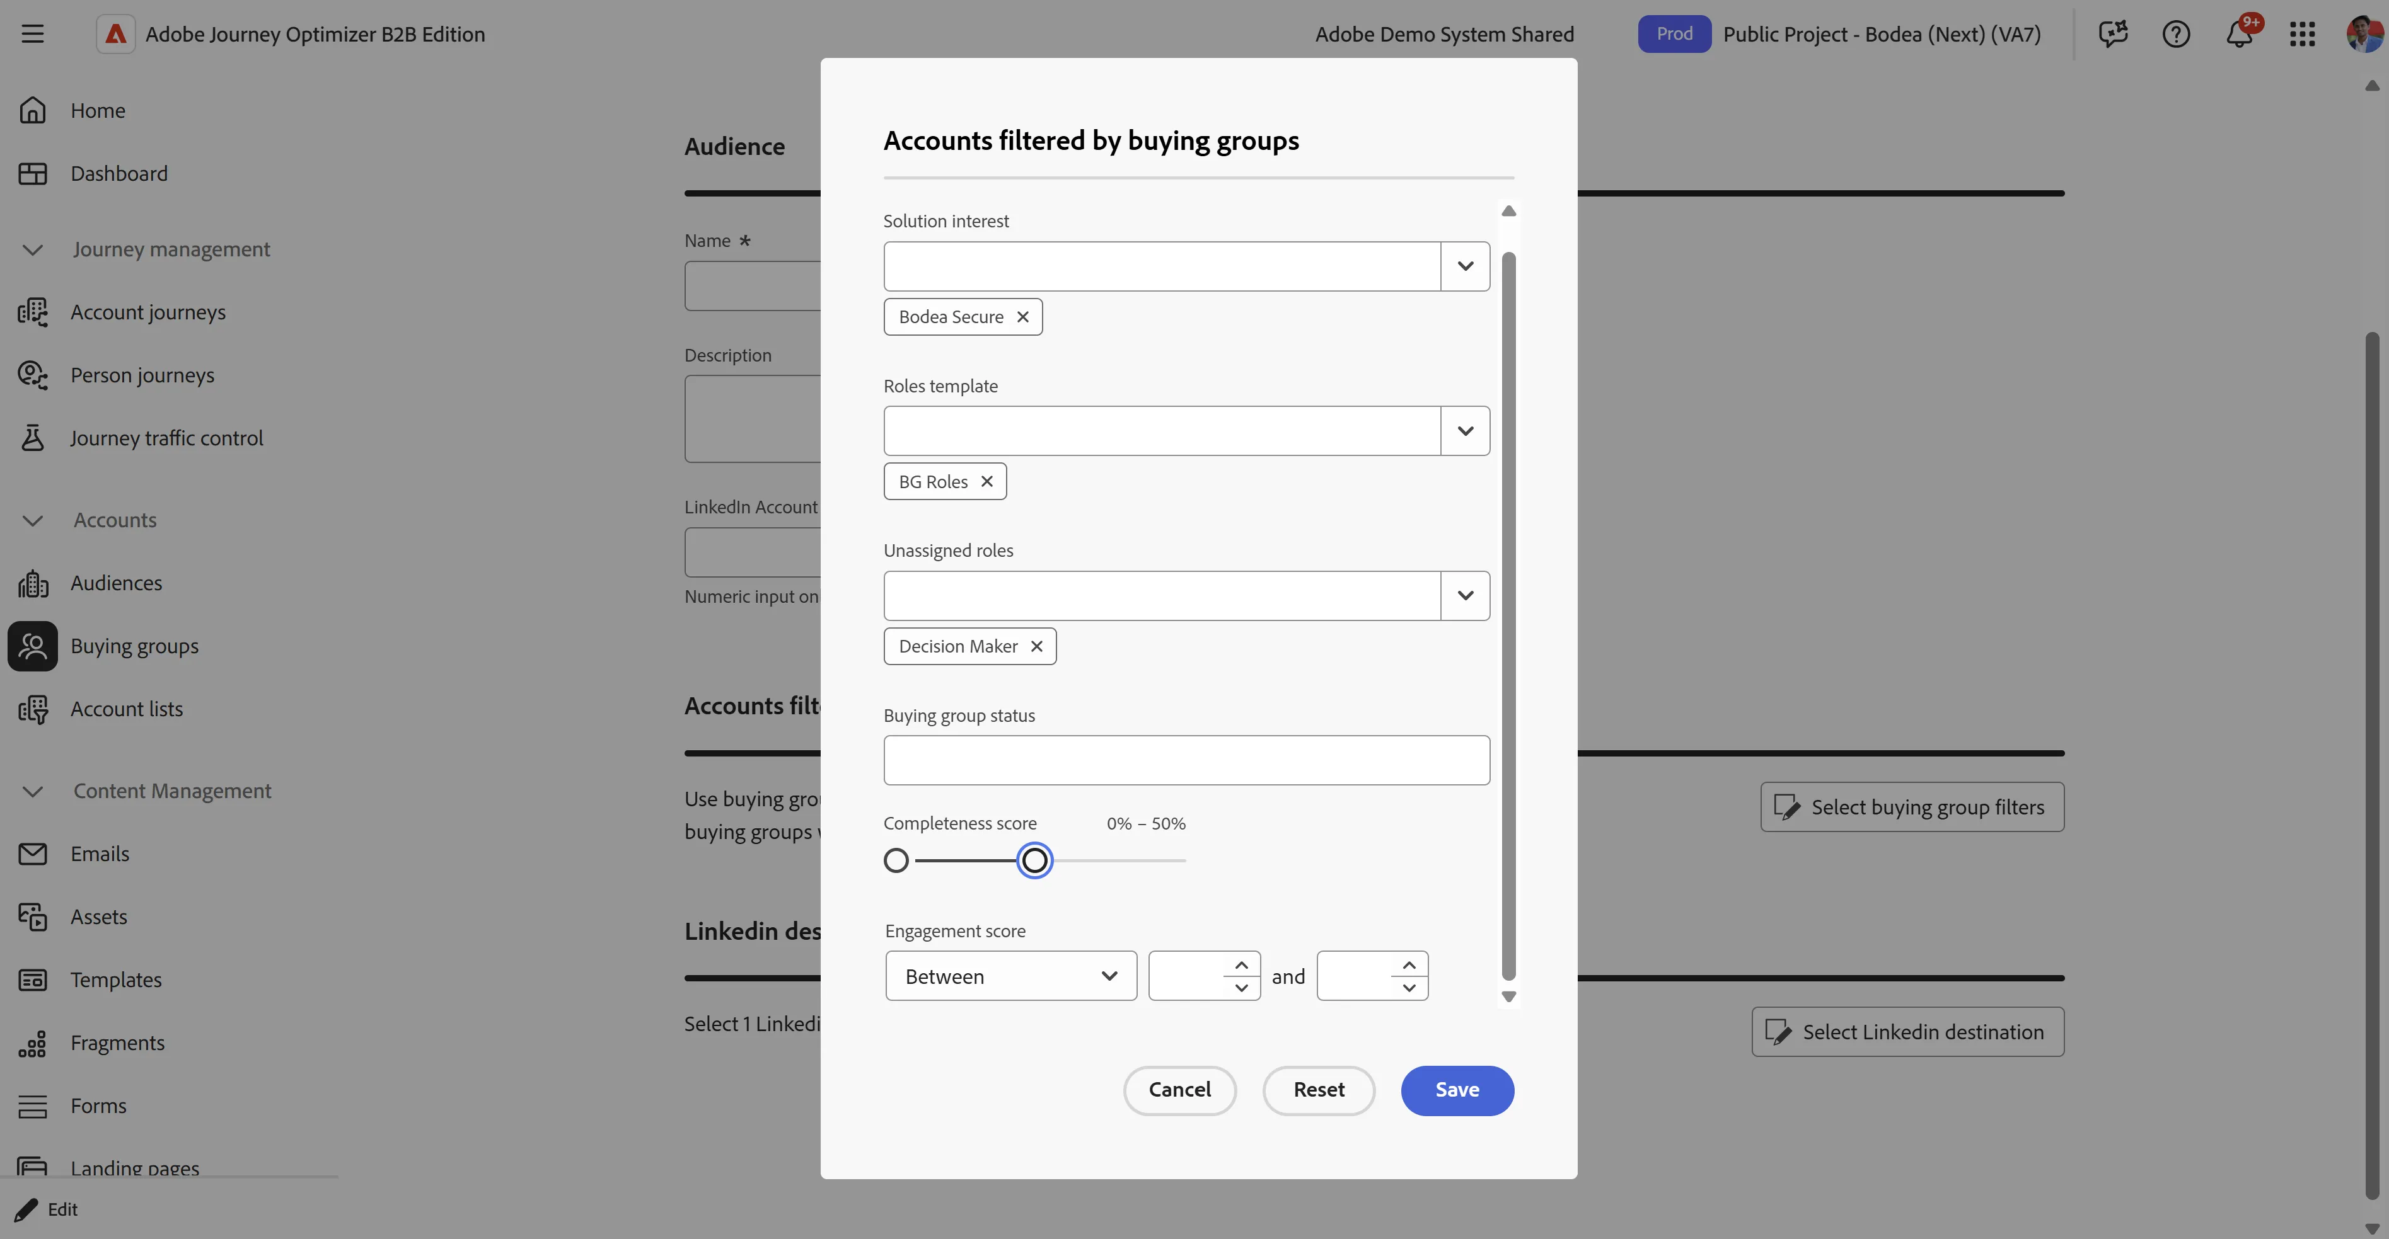Collapse the Content Management section
This screenshot has height=1239, width=2389.
32,791
